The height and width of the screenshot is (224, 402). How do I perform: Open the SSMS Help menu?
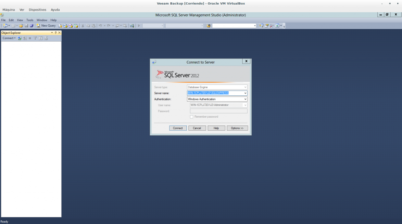pyautogui.click(x=53, y=20)
